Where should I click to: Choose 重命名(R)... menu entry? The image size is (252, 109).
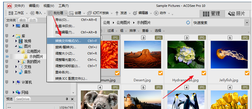click(73, 72)
